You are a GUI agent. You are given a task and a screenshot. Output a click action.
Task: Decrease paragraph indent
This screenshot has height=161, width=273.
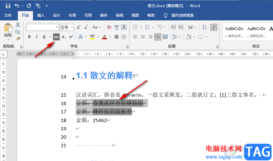(173, 27)
